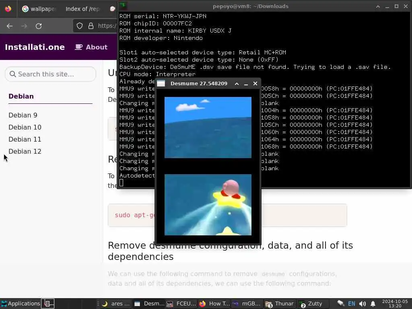Click the terminal line CPU mode: Interpreter
This screenshot has width=412, height=309.
click(x=157, y=74)
